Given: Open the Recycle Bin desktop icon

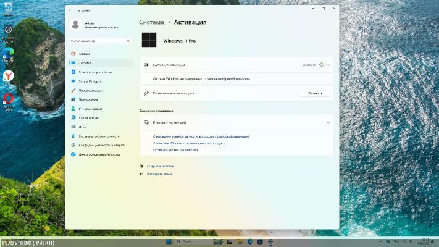Looking at the screenshot, I should pyautogui.click(x=8, y=9).
